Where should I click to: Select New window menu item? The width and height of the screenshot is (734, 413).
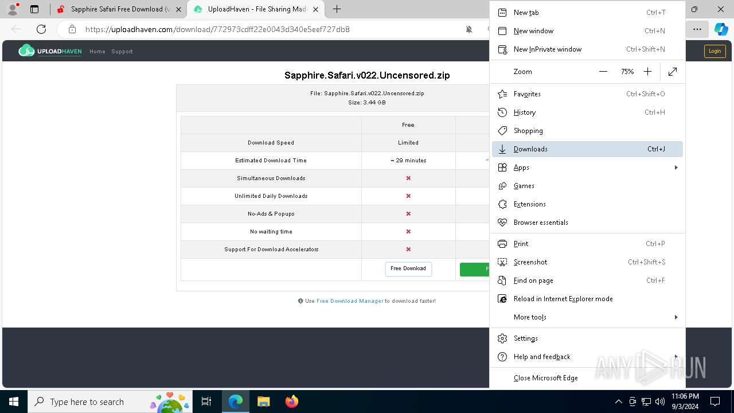tap(587, 31)
